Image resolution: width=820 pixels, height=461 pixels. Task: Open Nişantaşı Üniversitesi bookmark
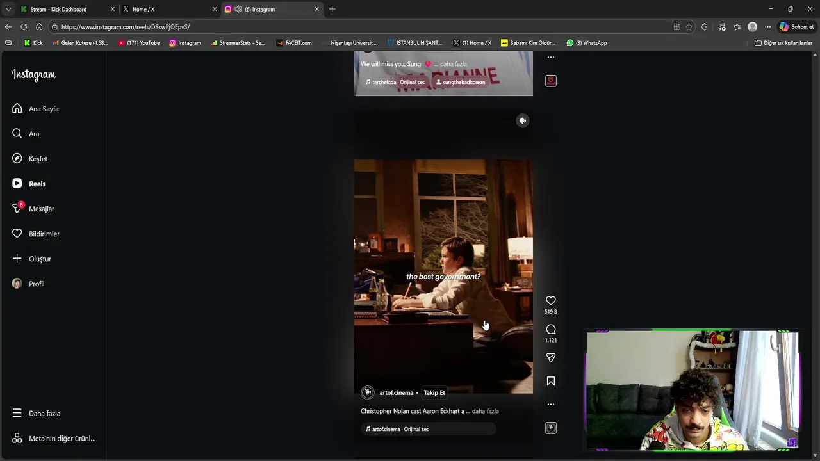point(349,43)
